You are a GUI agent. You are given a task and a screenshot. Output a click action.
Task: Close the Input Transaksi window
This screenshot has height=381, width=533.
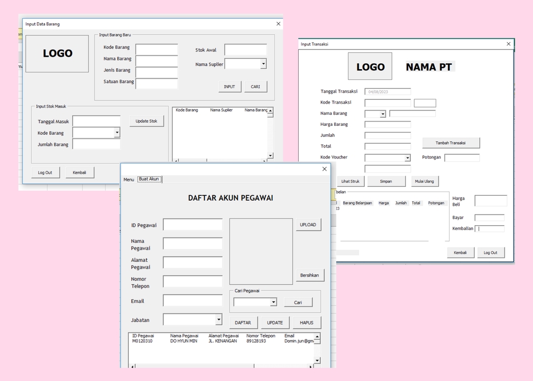pyautogui.click(x=509, y=44)
